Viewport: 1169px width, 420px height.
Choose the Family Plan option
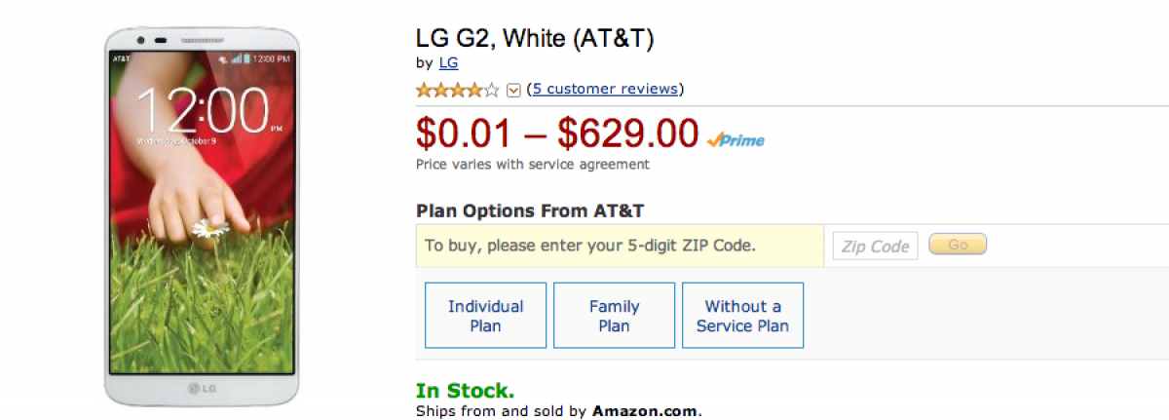[614, 316]
